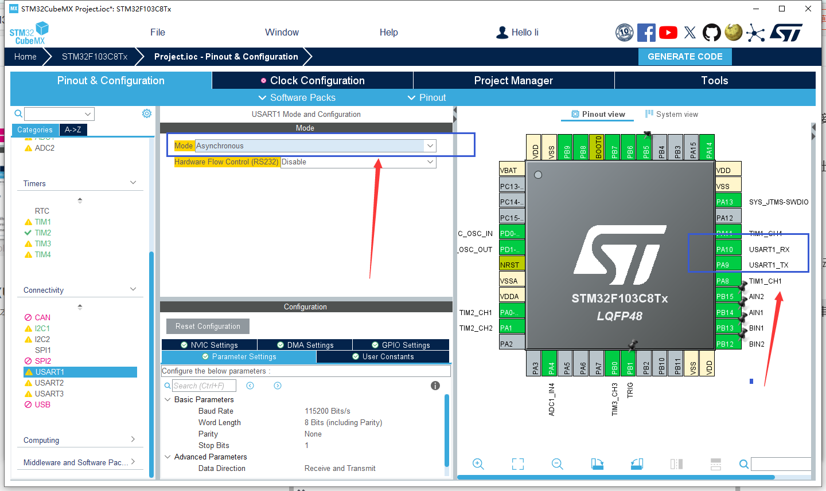Click the pin search magnifier icon
826x491 pixels.
pos(743,464)
